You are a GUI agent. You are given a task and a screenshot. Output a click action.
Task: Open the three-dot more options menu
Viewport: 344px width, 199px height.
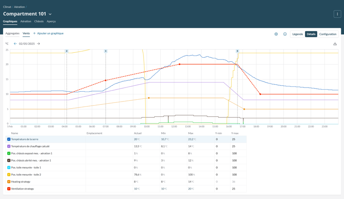coord(337,14)
